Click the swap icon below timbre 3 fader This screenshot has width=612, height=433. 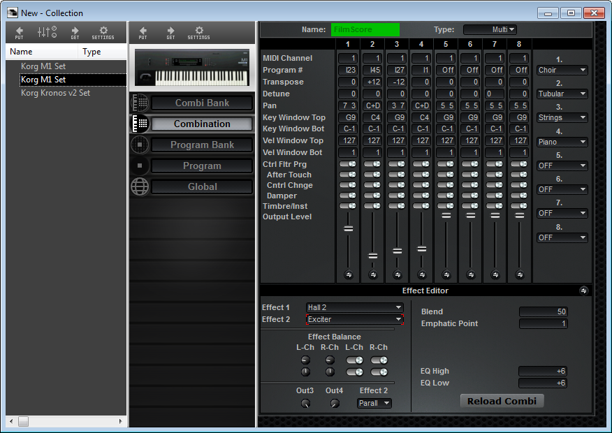[x=398, y=274]
